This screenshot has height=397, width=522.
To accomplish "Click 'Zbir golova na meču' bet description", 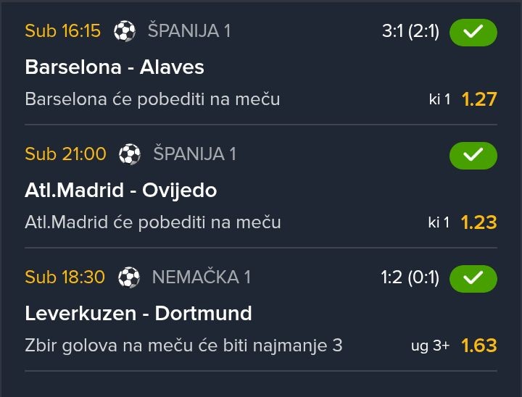I will [183, 346].
